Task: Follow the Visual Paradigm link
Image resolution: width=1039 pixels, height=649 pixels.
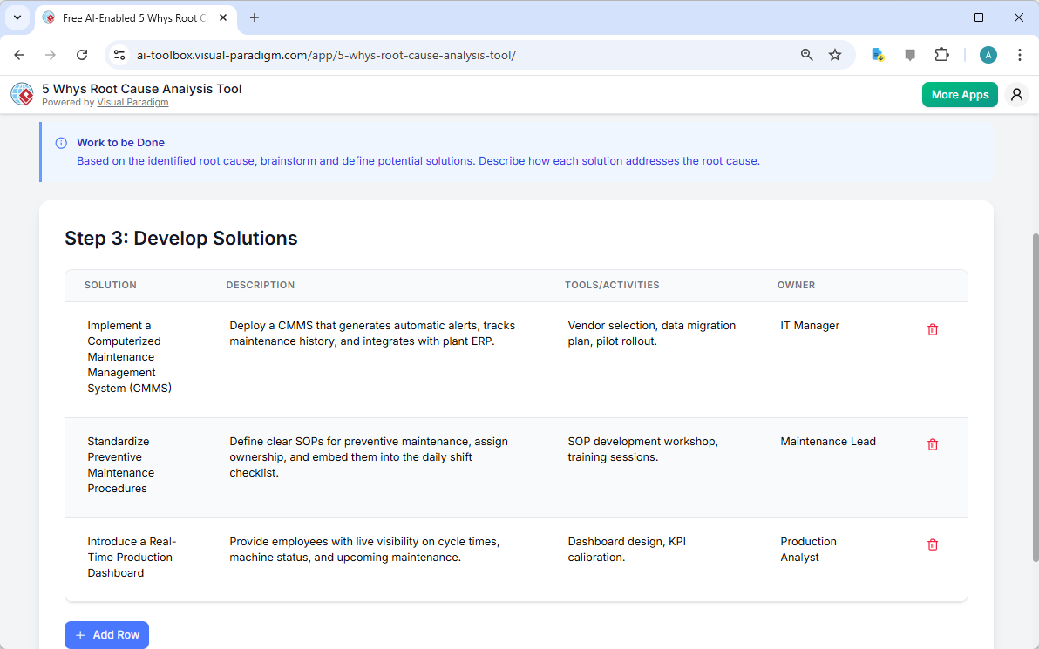Action: 132,102
